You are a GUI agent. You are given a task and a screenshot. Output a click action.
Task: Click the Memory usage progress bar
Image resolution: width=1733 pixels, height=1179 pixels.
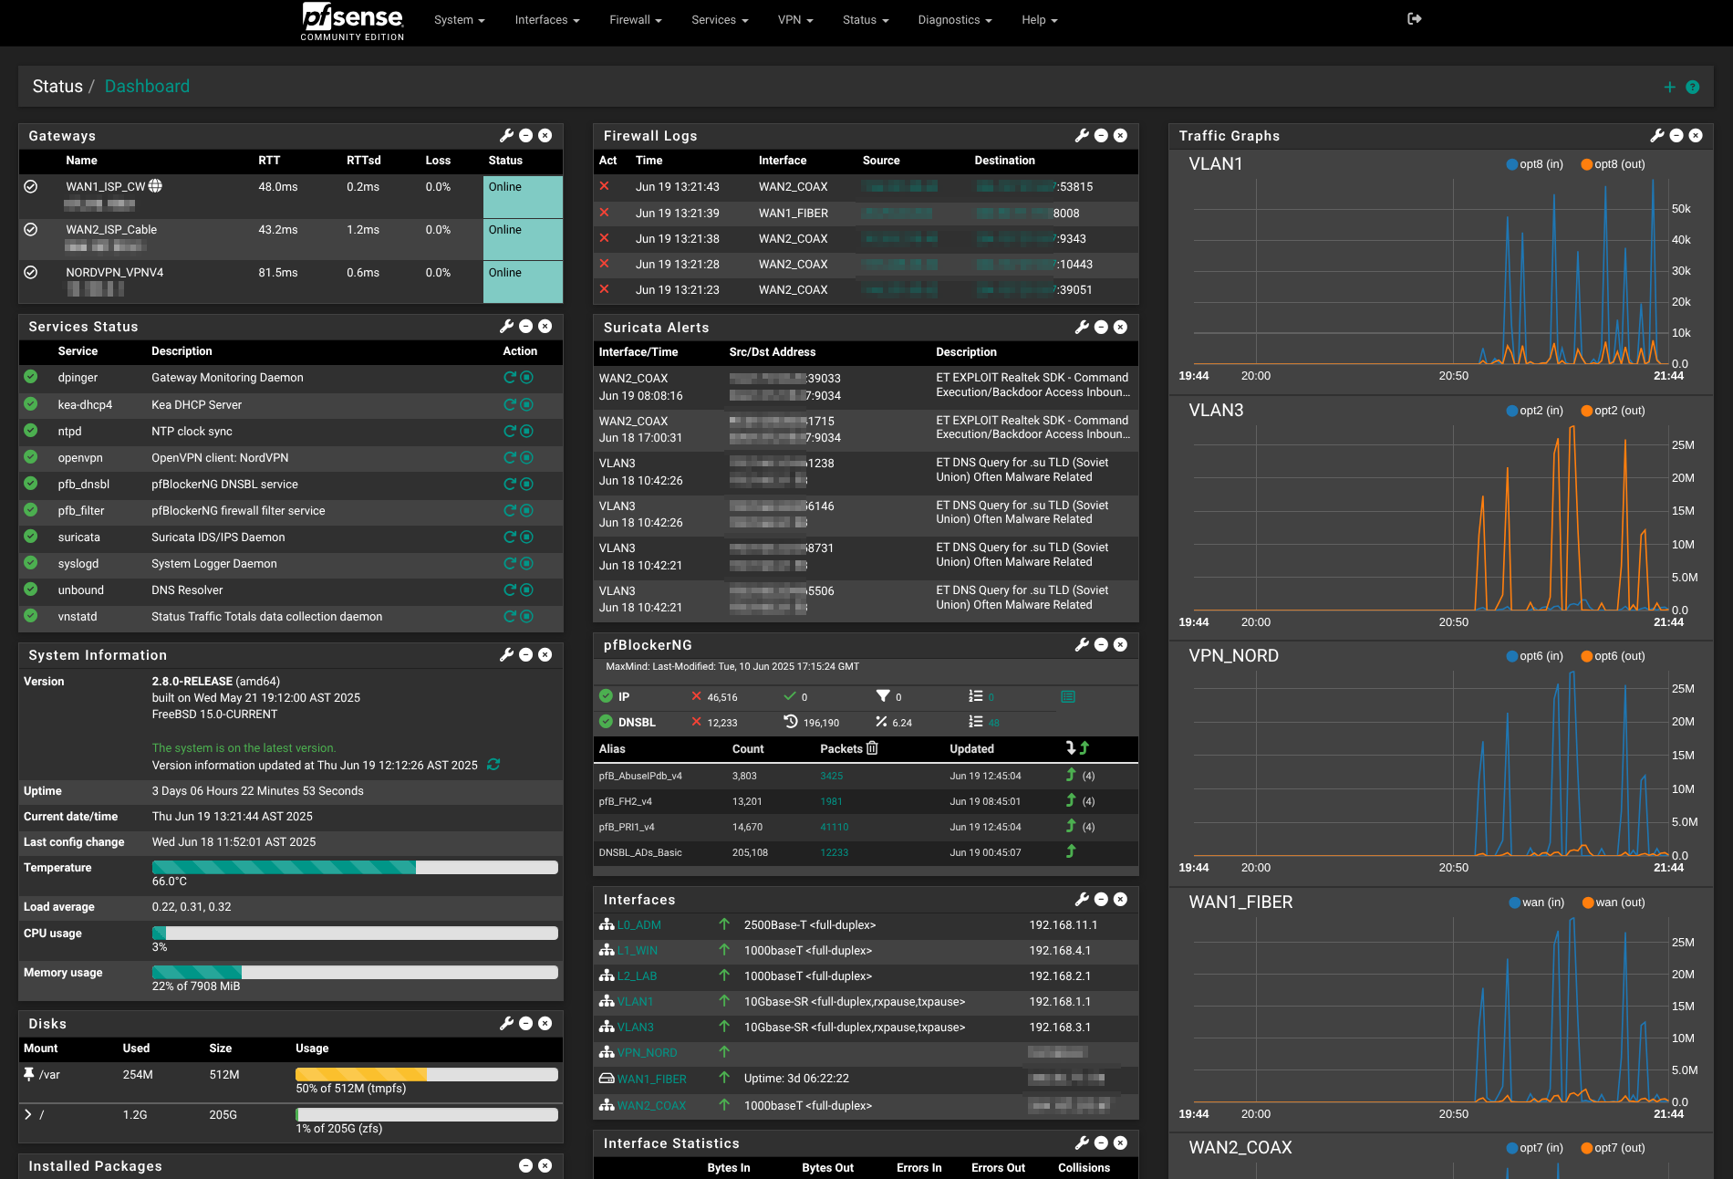click(355, 972)
